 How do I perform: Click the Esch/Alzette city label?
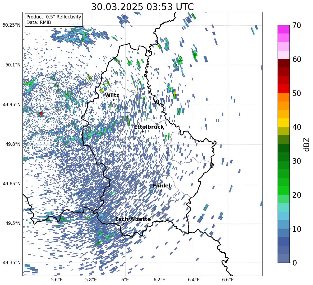tap(133, 219)
